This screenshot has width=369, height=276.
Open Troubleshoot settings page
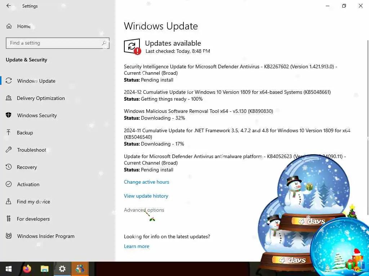point(32,150)
